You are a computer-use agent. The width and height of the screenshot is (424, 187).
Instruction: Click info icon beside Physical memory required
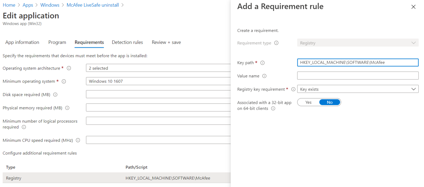tap(67, 108)
